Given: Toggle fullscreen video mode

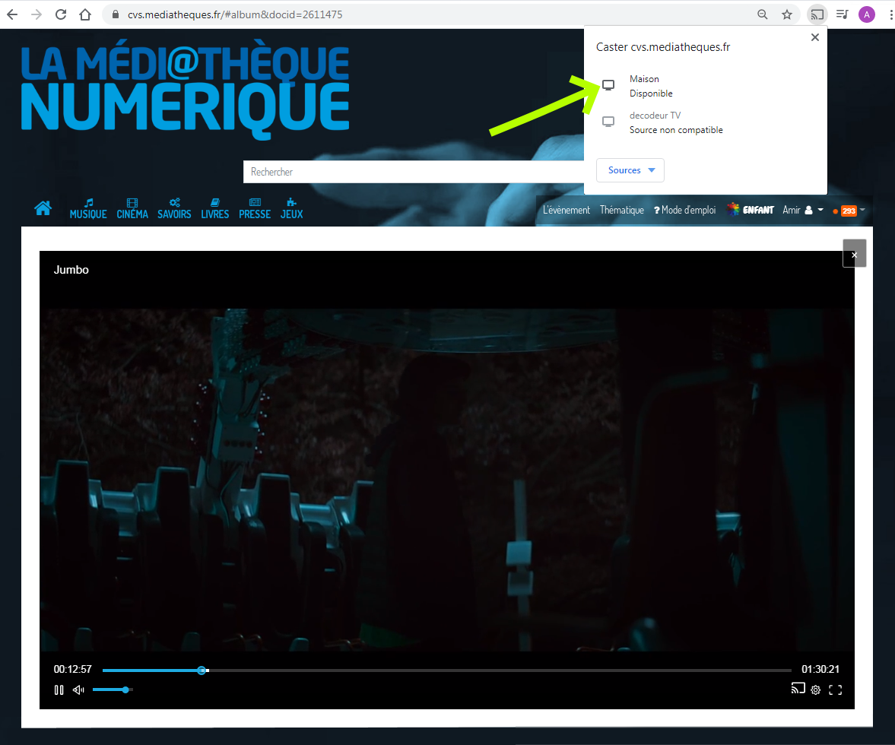Looking at the screenshot, I should [835, 690].
